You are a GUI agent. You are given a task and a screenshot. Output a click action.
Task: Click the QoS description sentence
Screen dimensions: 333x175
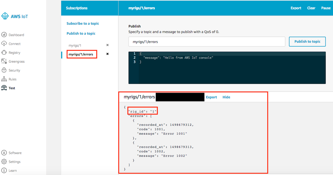[x=174, y=32]
